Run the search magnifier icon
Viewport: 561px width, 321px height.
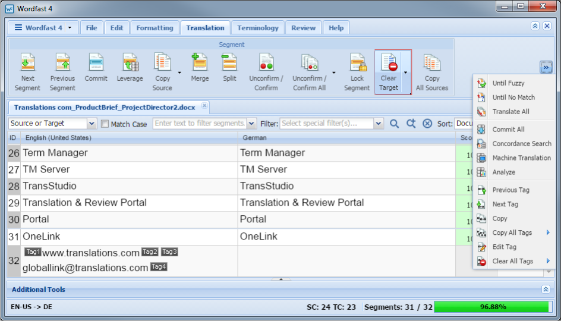point(394,124)
